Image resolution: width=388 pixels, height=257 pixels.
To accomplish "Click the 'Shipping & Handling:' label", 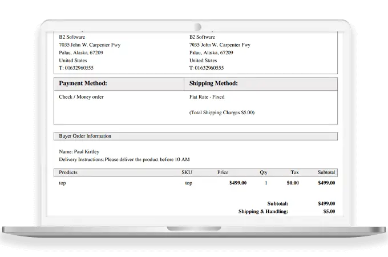I will (263, 212).
